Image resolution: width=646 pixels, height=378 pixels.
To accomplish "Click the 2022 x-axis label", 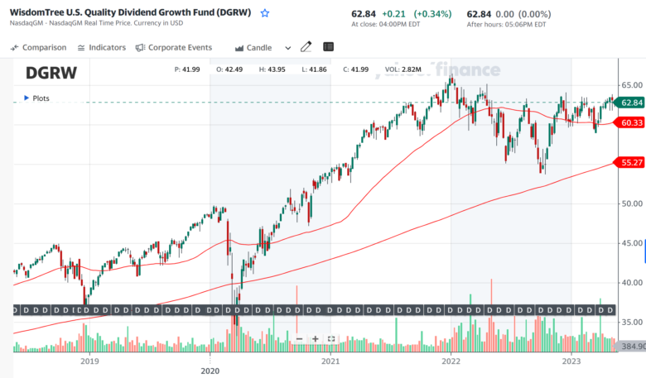I will (x=451, y=361).
